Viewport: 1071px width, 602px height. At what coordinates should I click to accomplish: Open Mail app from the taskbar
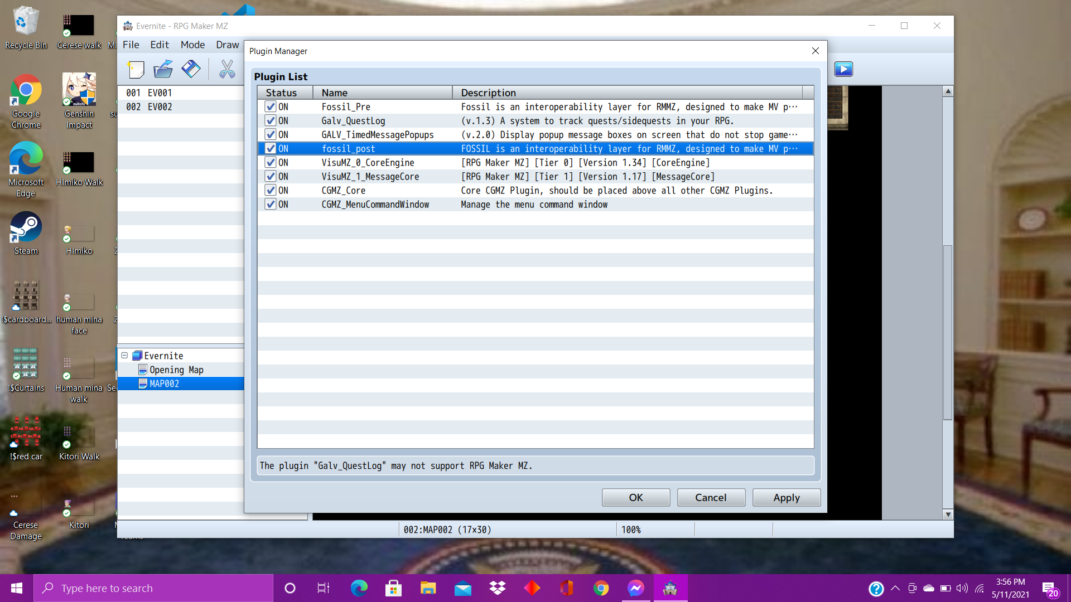[x=462, y=588]
